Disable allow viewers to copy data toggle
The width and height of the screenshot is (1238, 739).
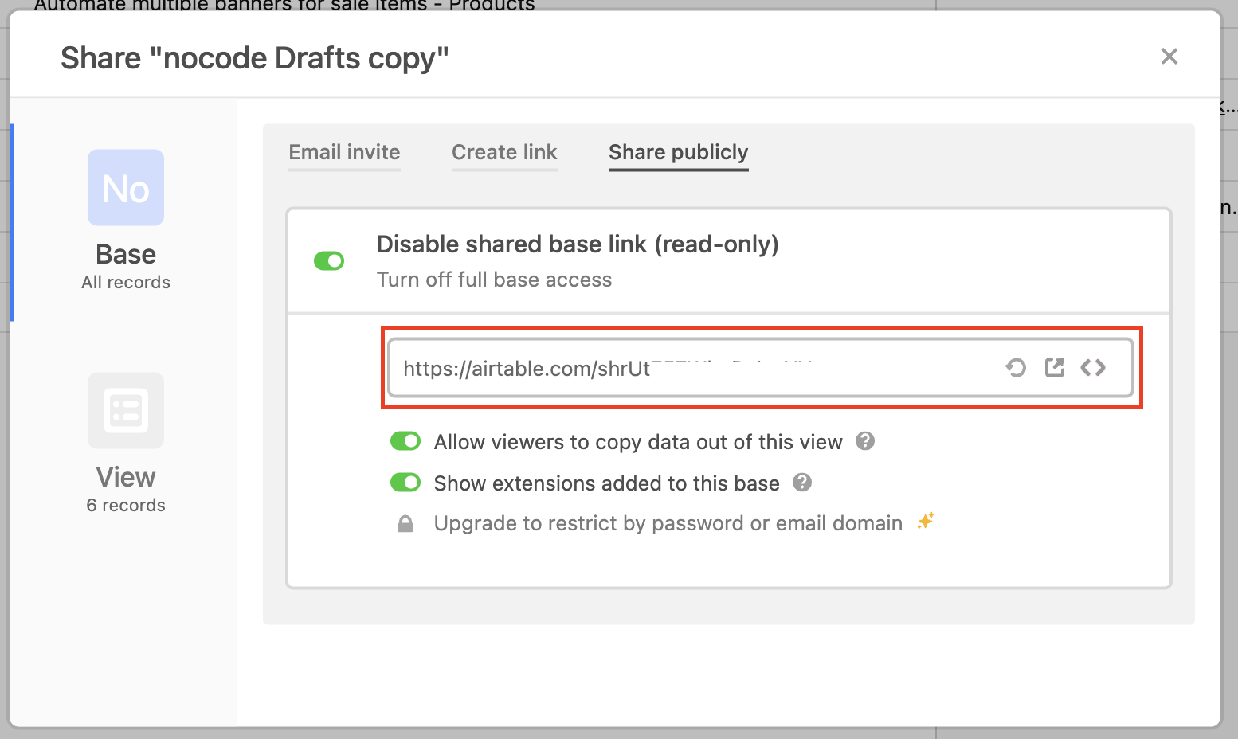(405, 441)
